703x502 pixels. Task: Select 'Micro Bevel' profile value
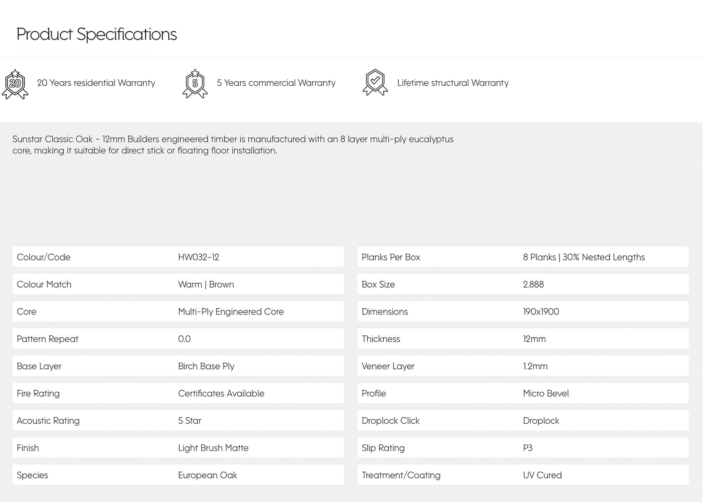coord(546,393)
